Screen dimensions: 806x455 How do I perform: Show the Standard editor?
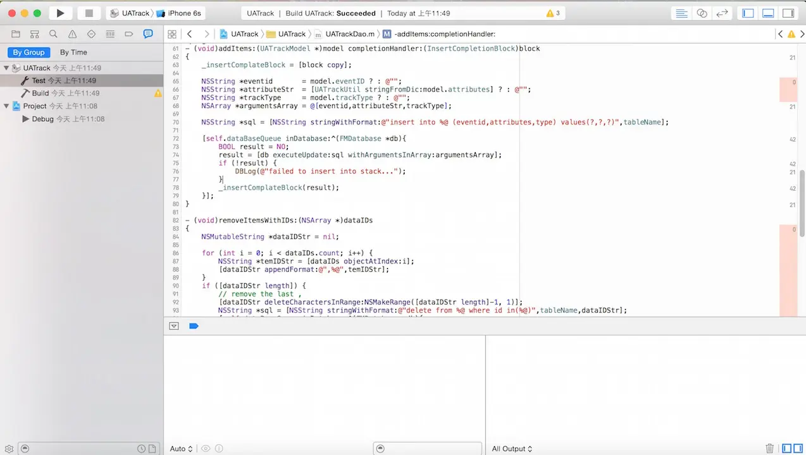pyautogui.click(x=681, y=13)
